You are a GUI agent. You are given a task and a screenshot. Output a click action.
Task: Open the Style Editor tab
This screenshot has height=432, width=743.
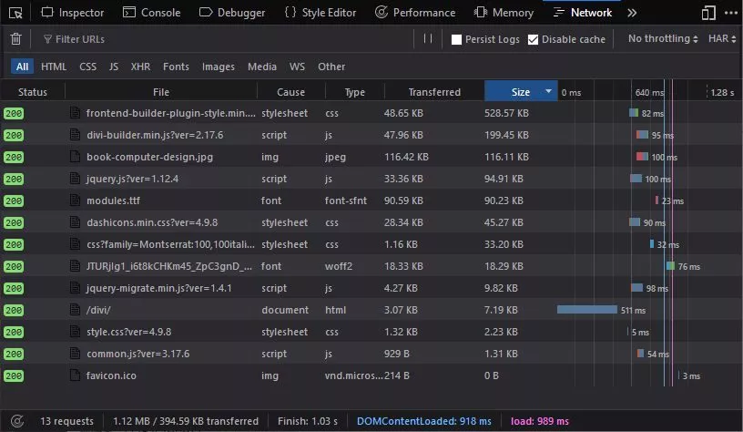320,13
